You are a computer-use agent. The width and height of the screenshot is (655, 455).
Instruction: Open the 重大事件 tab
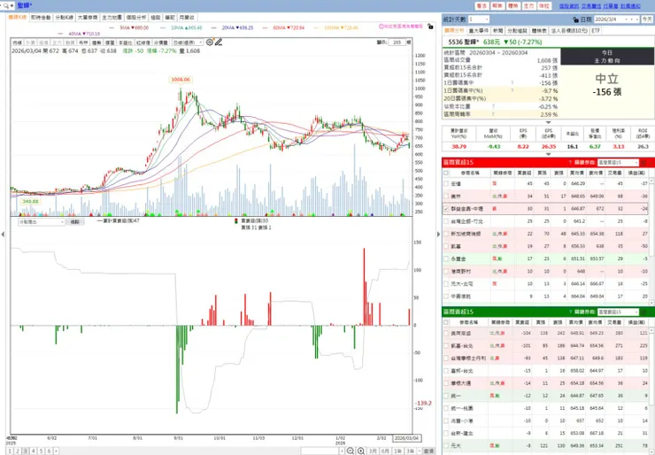[x=478, y=31]
